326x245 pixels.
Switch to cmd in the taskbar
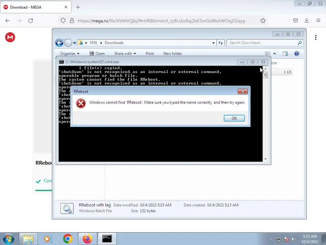pyautogui.click(x=107, y=239)
